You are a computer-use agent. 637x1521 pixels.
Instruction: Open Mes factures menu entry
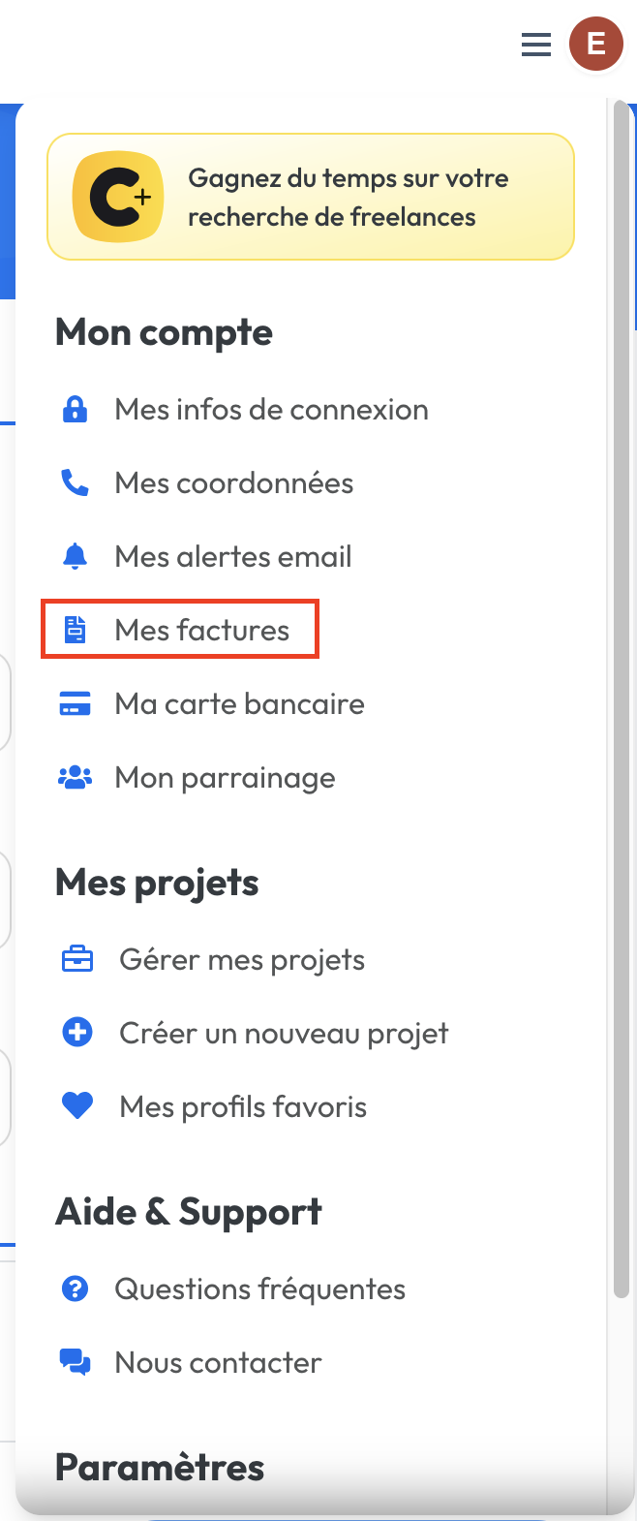point(201,631)
